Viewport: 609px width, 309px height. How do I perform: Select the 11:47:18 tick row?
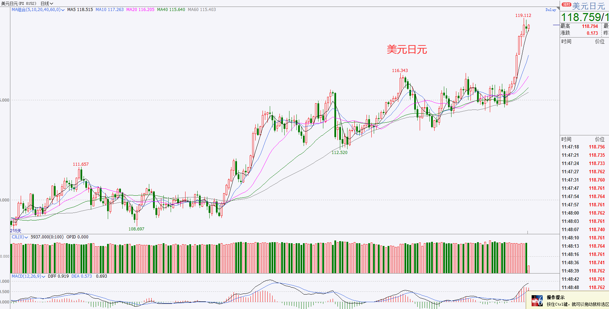583,147
